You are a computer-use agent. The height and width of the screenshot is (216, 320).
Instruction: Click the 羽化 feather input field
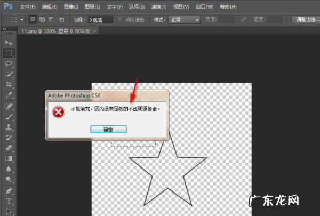coord(100,20)
